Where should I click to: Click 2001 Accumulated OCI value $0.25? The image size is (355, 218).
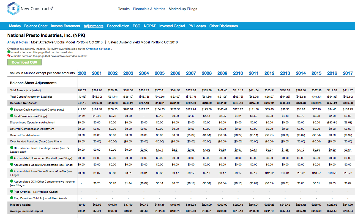click(97, 183)
